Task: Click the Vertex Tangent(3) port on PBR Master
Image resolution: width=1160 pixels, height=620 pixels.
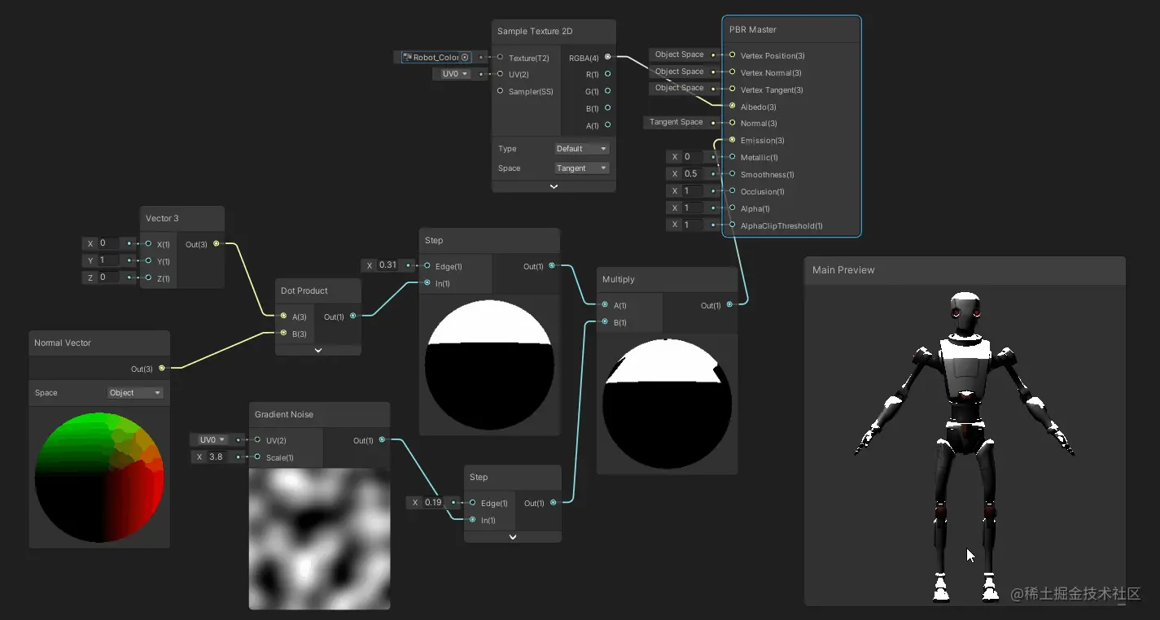Action: 732,90
